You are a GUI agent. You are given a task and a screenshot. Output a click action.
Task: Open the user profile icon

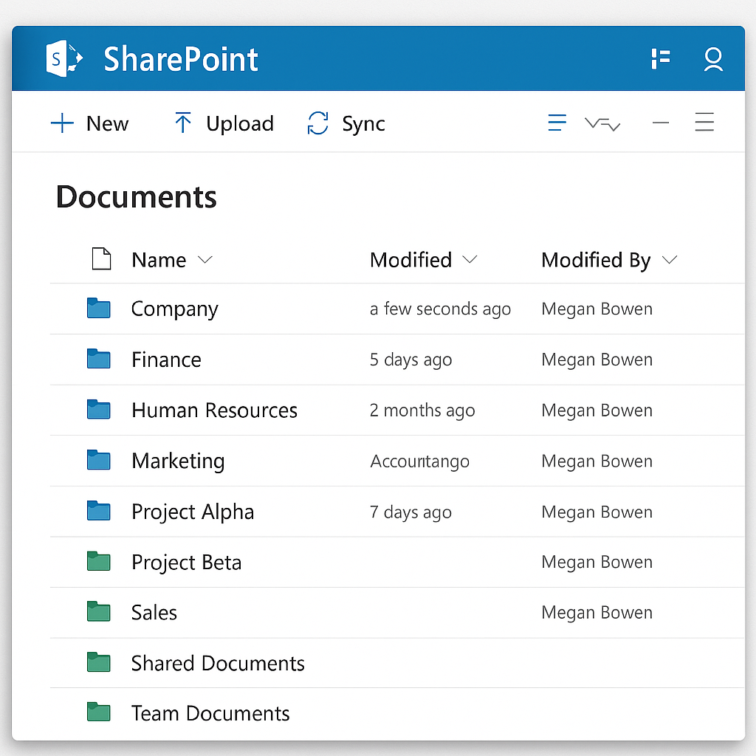point(712,59)
